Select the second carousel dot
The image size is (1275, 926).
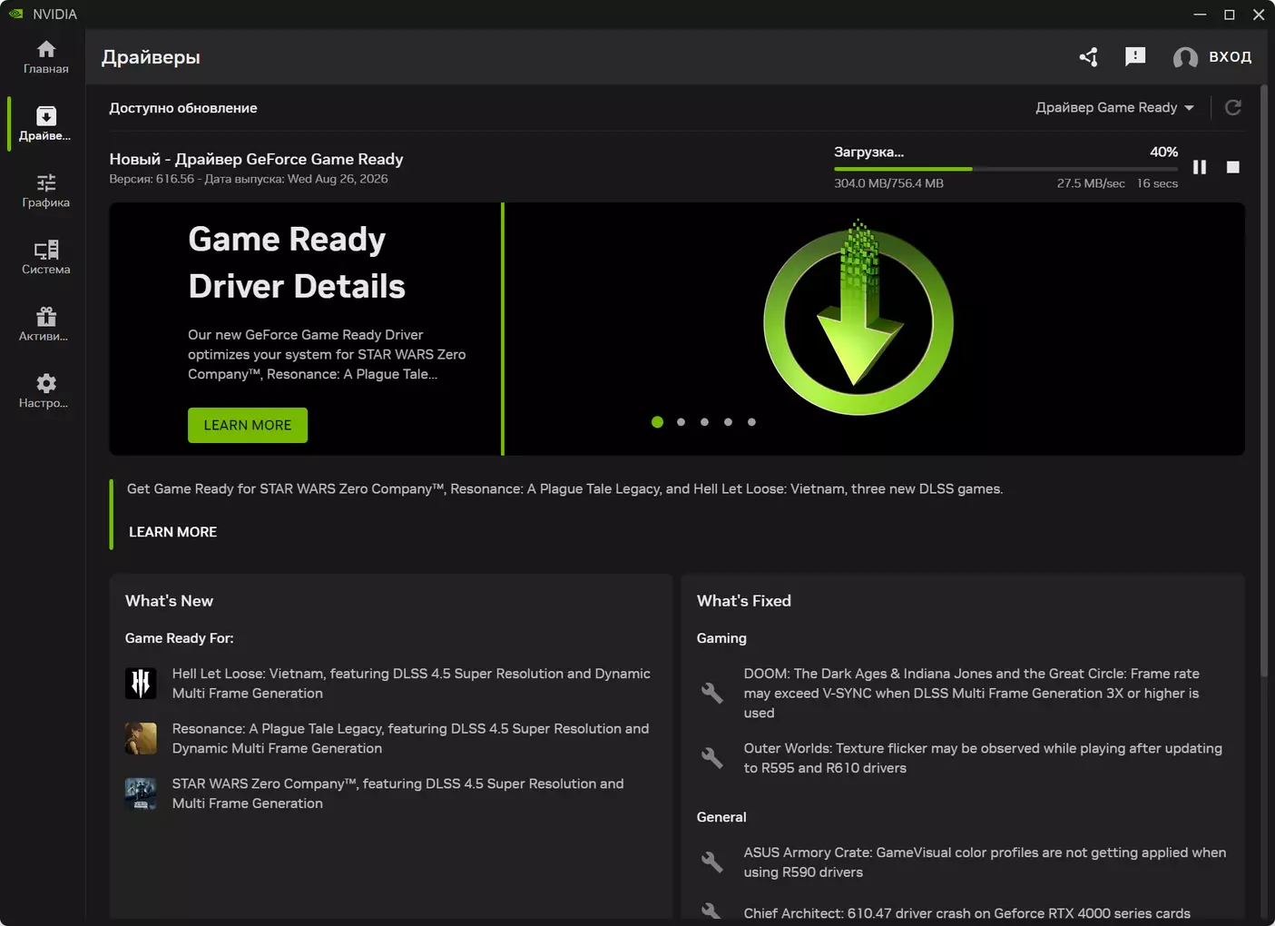pos(681,422)
